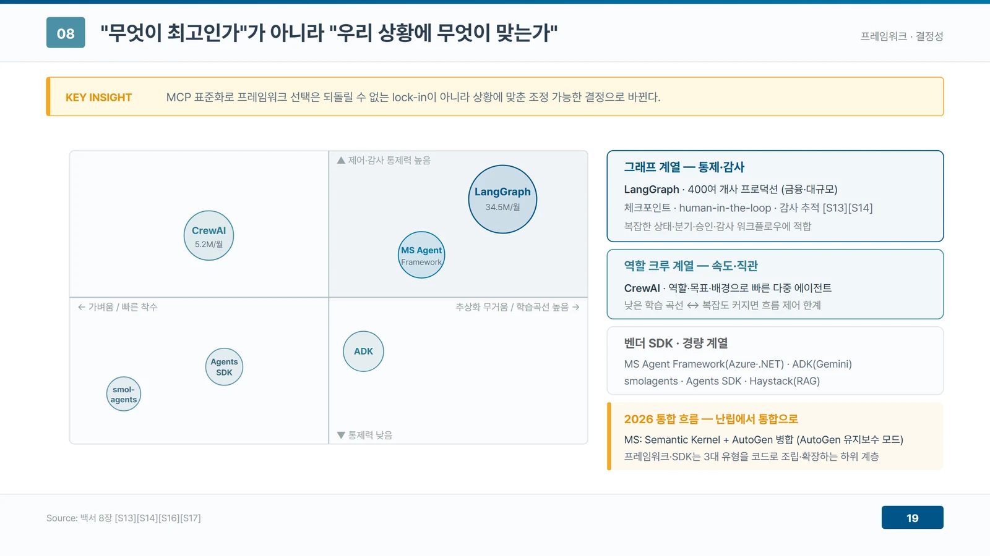The height and width of the screenshot is (556, 990).
Task: Click the 통제력 낮음 axis label
Action: [364, 435]
